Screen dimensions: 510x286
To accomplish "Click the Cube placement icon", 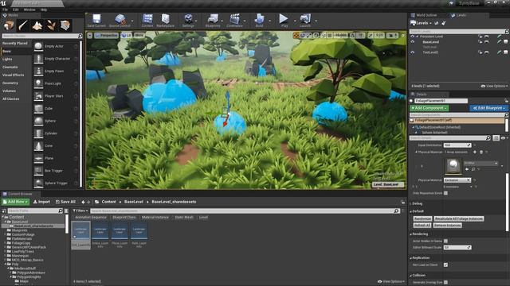I will [38, 109].
